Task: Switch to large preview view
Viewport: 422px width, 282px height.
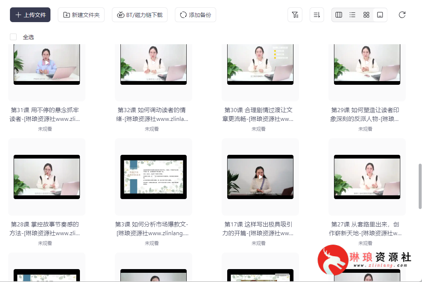Action: [380, 15]
